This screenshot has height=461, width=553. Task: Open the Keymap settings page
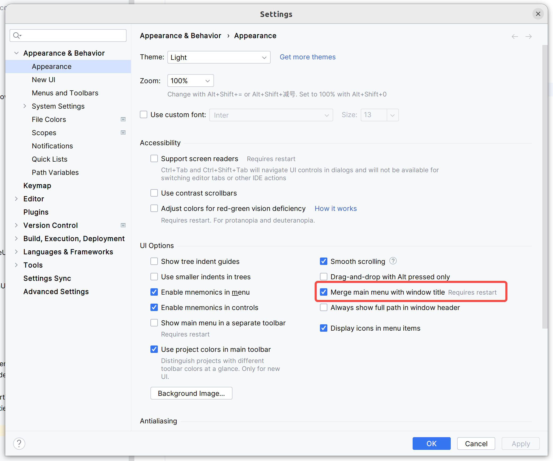[37, 185]
